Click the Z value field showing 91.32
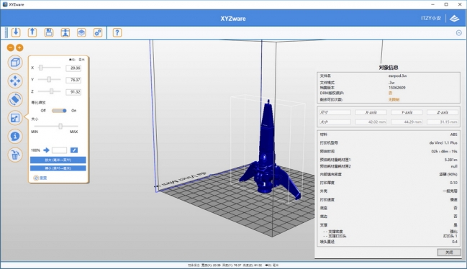Screen dimensions: 467x269 [x=73, y=92]
